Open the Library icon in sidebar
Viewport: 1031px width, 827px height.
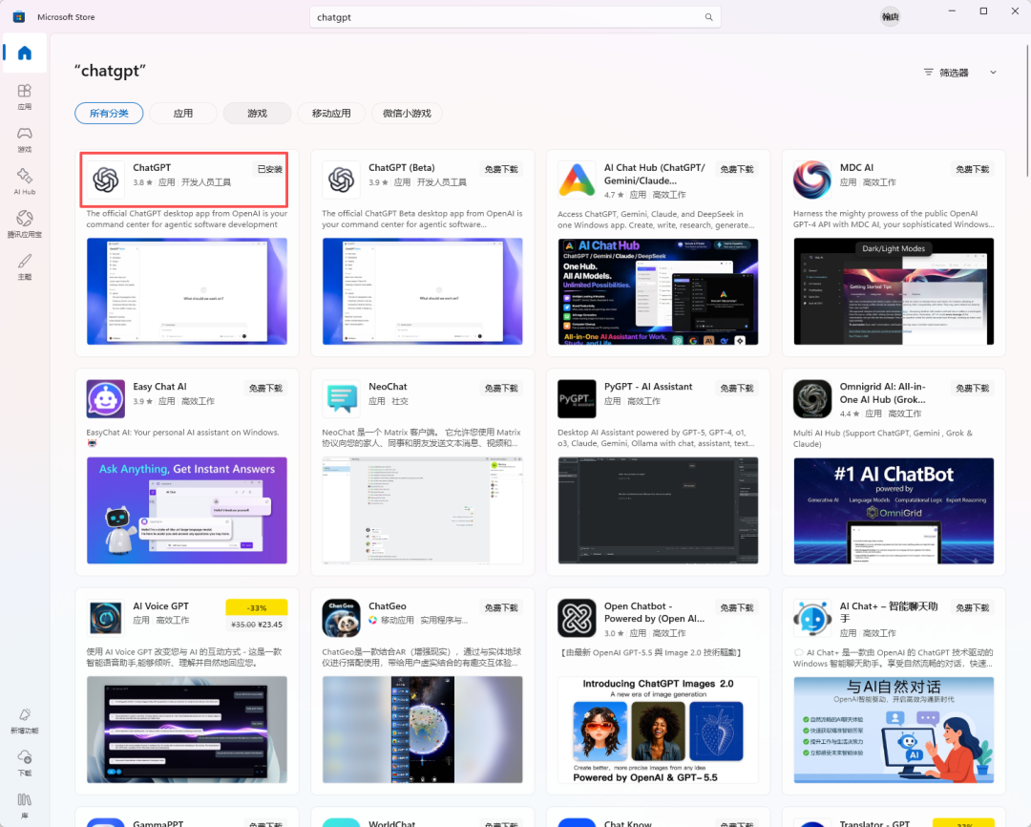click(x=24, y=805)
